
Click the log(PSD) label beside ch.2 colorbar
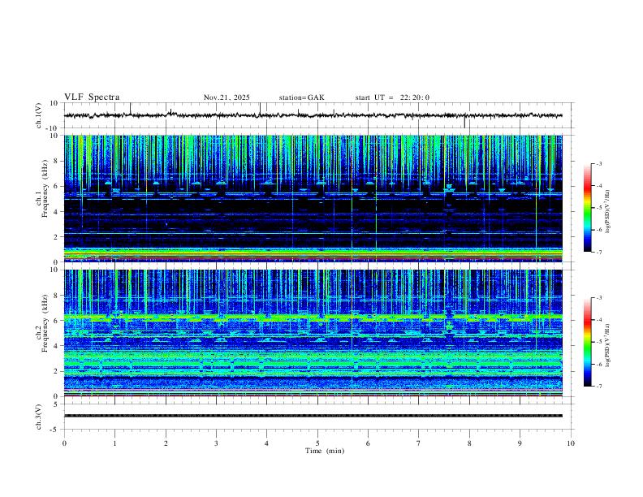(x=608, y=345)
